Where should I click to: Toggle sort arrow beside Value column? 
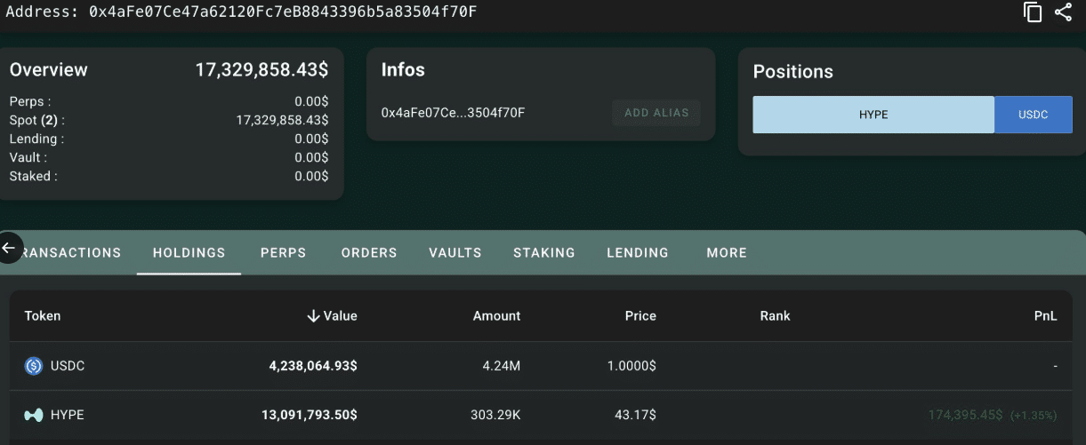pyautogui.click(x=313, y=316)
